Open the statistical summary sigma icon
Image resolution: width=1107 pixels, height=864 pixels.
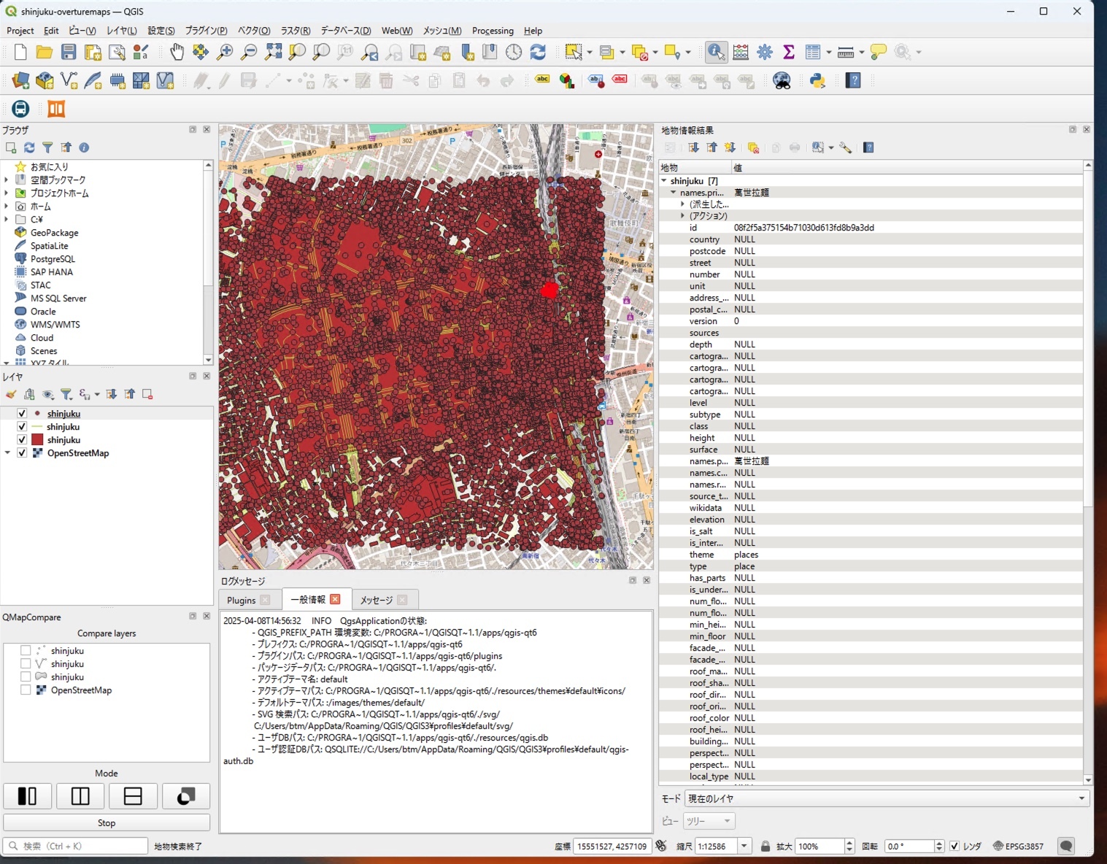pyautogui.click(x=789, y=52)
